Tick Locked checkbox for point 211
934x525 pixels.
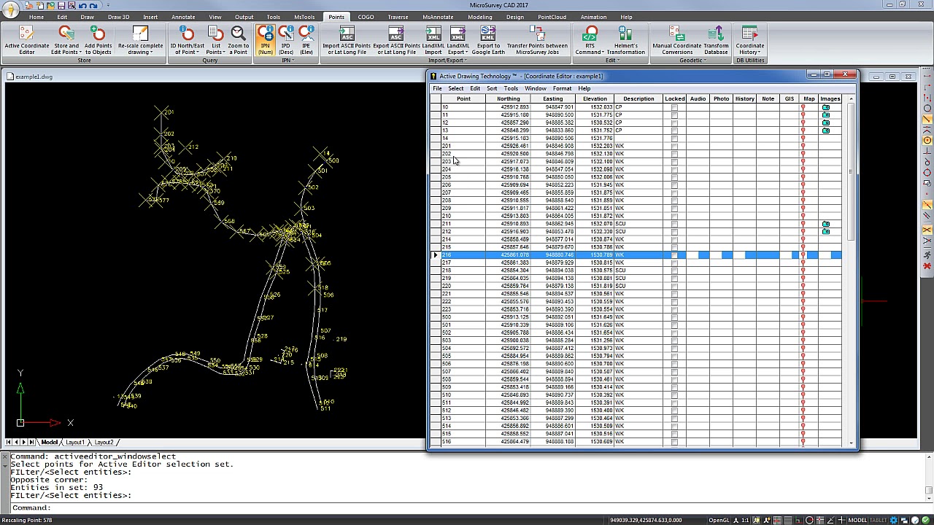coord(674,224)
